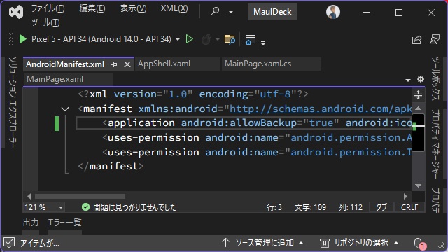
Task: Click the タブ indent setting
Action: [x=381, y=207]
